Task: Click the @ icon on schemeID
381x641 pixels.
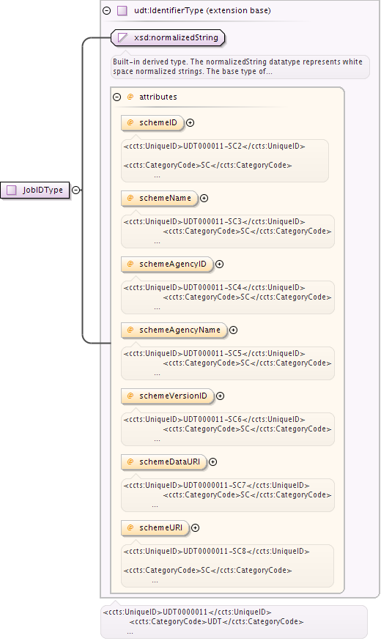Action: [x=130, y=122]
